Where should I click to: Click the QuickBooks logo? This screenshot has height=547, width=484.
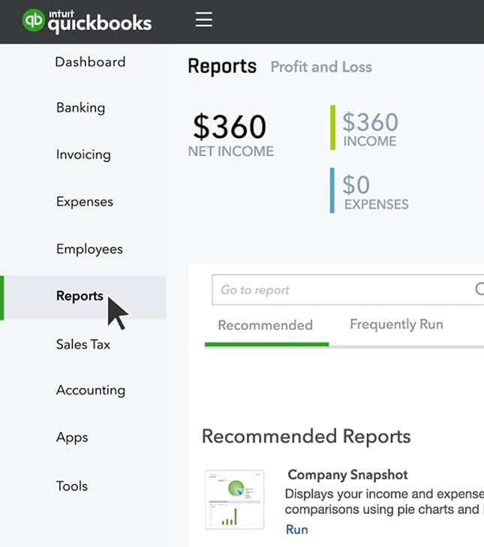pos(87,21)
